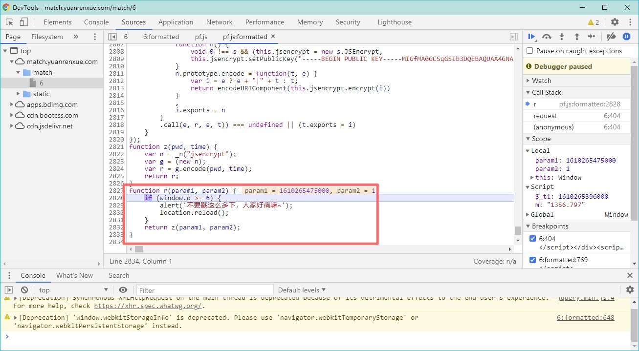Hide the debugger sidebar
This screenshot has width=639, height=351.
click(514, 37)
